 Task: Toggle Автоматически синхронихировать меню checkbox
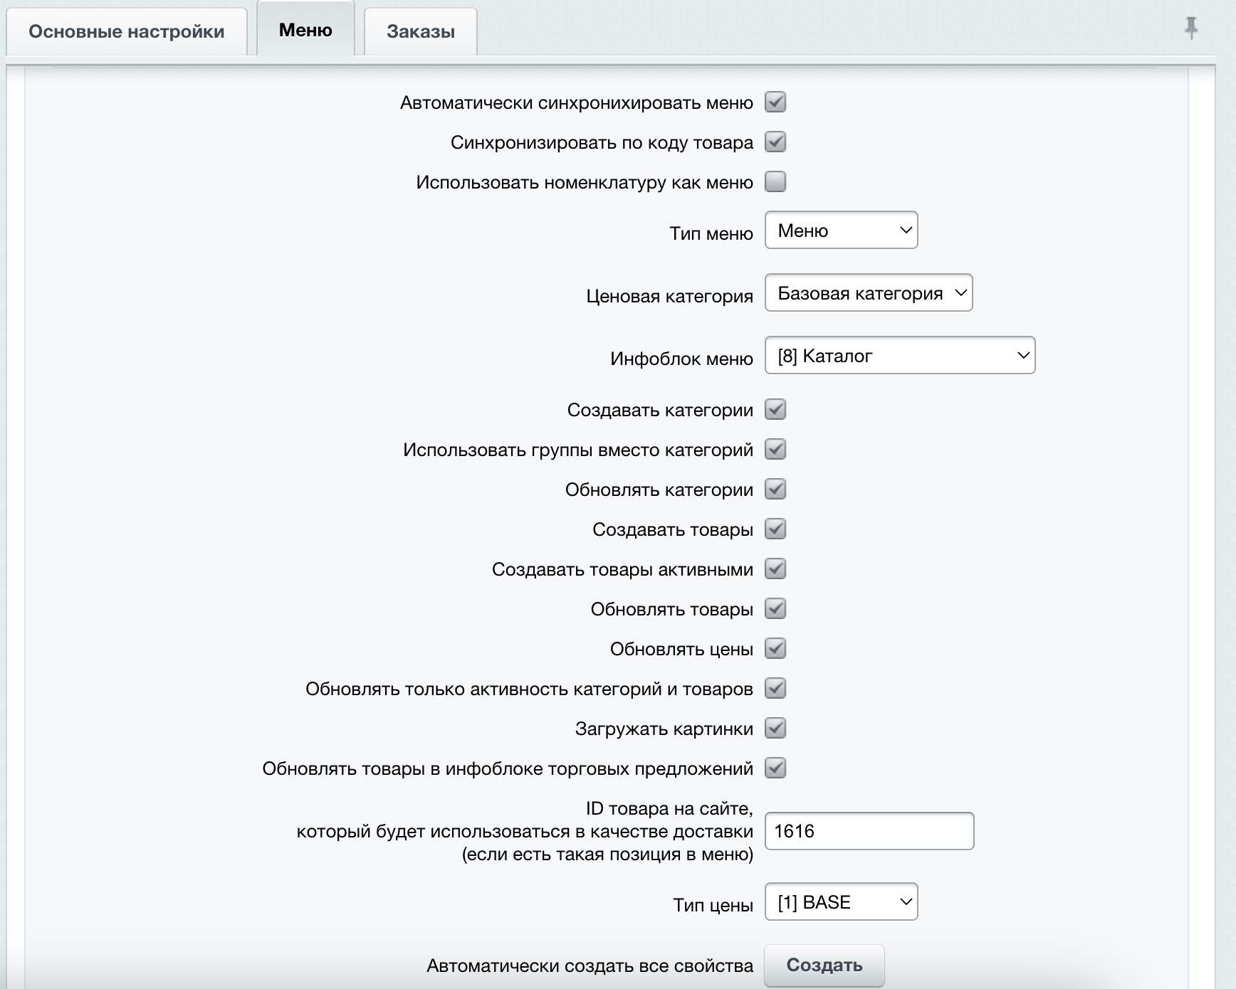click(x=775, y=102)
